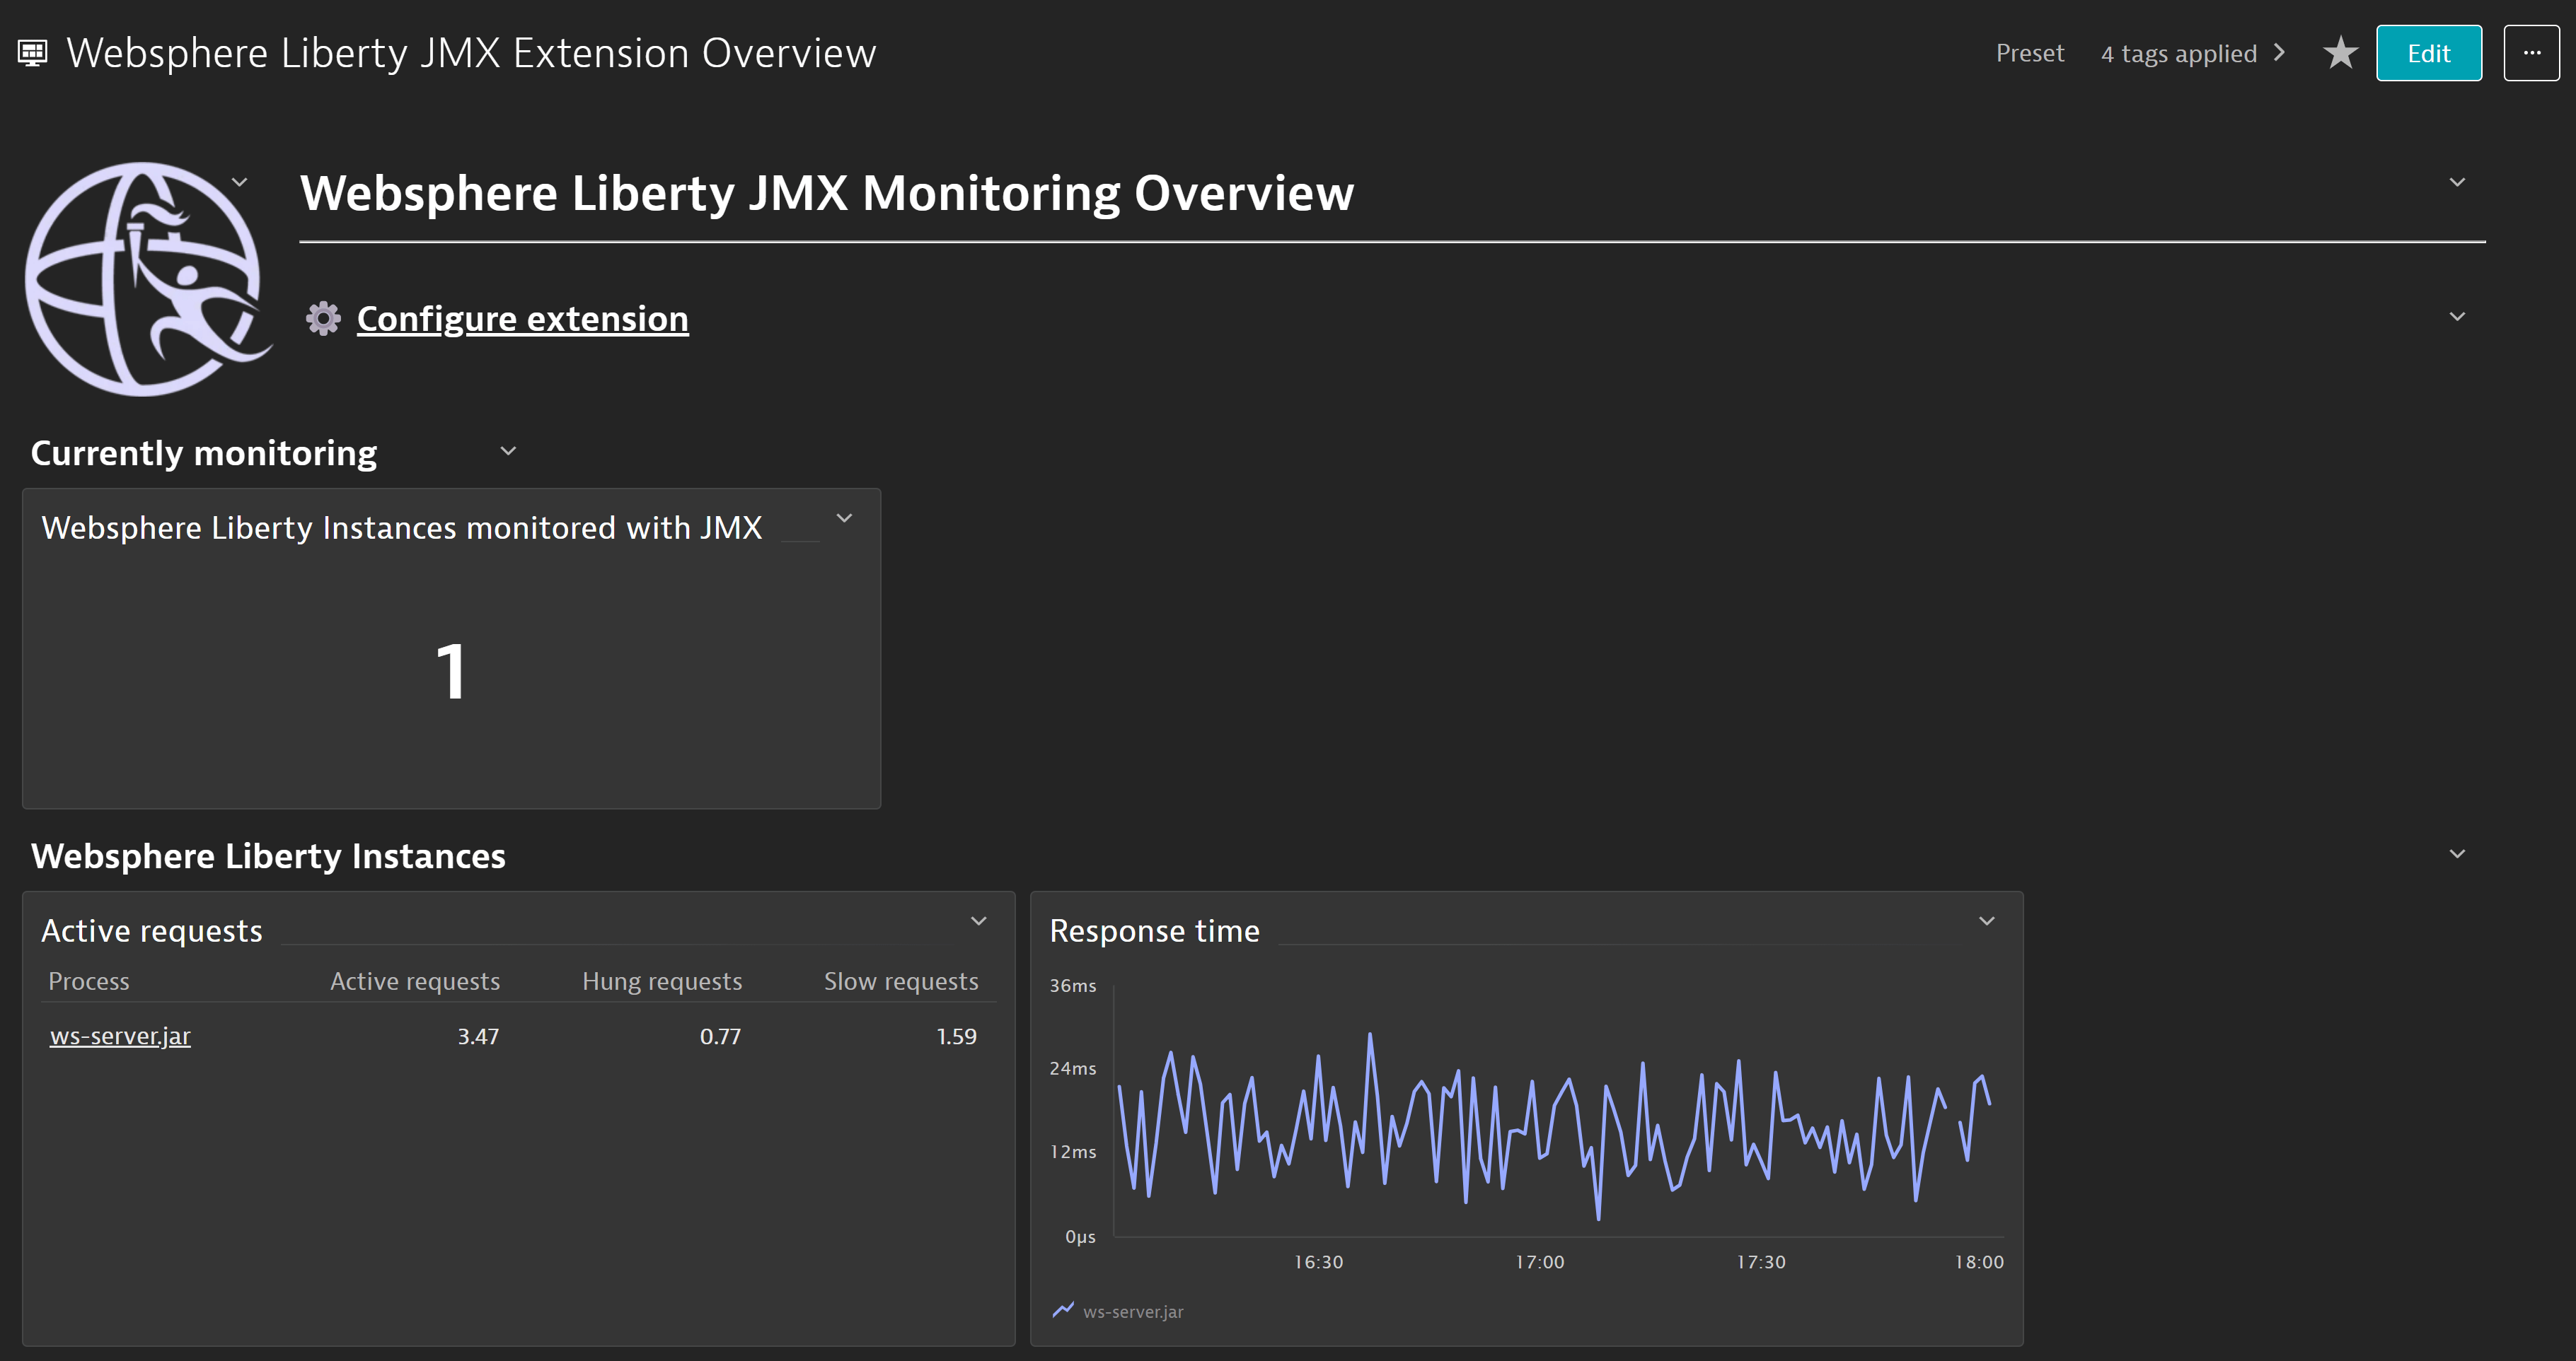Open the more options ellipsis menu
2576x1361 pixels.
(2531, 53)
